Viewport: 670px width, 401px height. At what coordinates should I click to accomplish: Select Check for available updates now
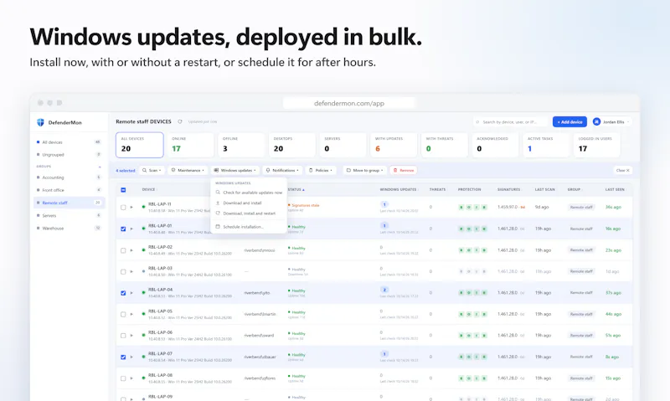pos(249,193)
